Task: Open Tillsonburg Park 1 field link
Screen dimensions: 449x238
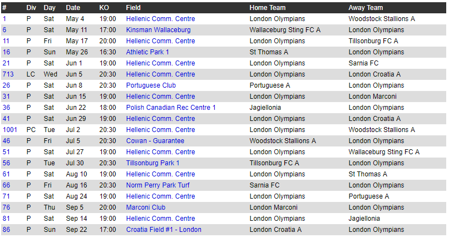Action: [x=152, y=163]
